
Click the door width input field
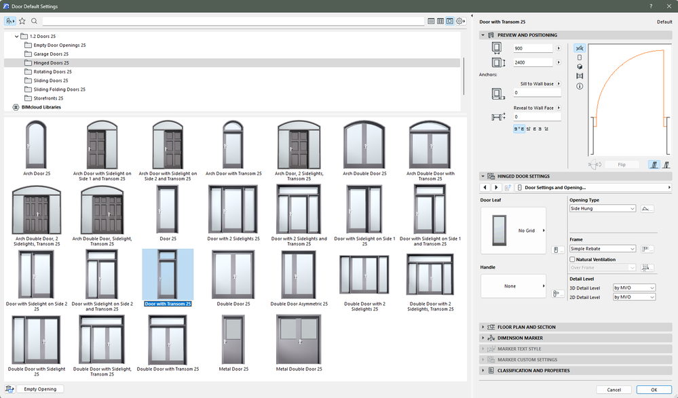533,49
